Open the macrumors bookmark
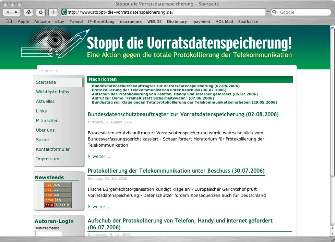This screenshot has height=242, width=335. (x=131, y=22)
